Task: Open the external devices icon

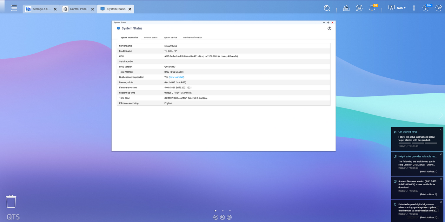Action: (x=359, y=8)
